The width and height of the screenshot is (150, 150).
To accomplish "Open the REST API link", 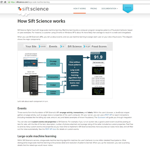I will coord(108,115).
